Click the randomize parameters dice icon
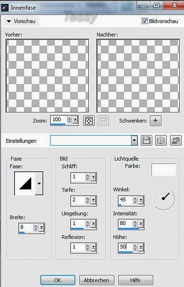 tap(161, 140)
